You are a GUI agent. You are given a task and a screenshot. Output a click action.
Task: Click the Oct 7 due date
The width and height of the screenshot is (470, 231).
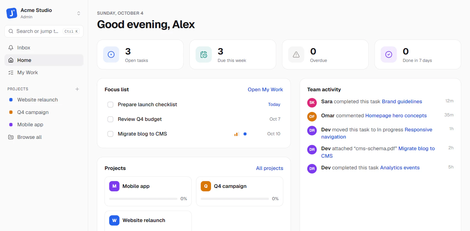coord(275,119)
